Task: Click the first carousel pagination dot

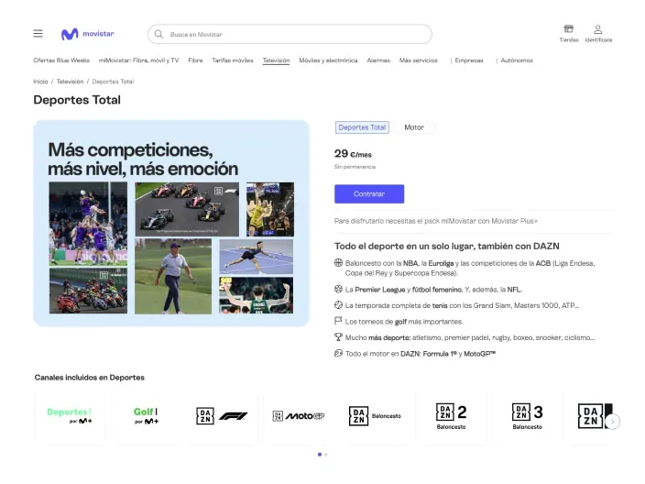Action: point(320,455)
